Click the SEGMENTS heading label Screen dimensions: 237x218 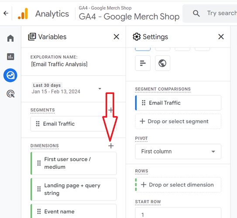pyautogui.click(x=43, y=110)
